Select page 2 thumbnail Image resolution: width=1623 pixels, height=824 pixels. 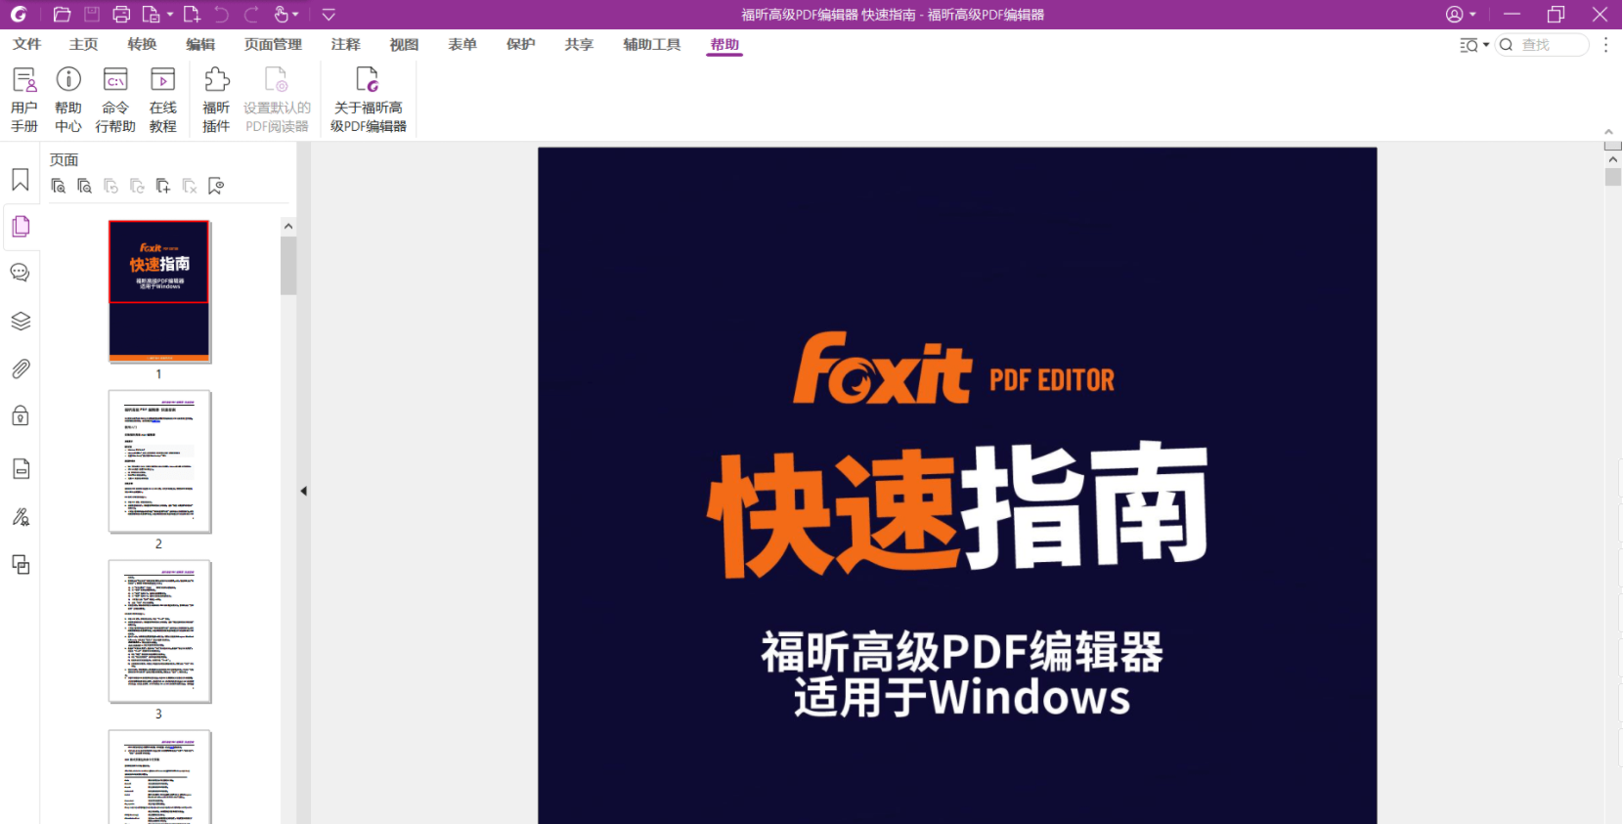point(159,461)
